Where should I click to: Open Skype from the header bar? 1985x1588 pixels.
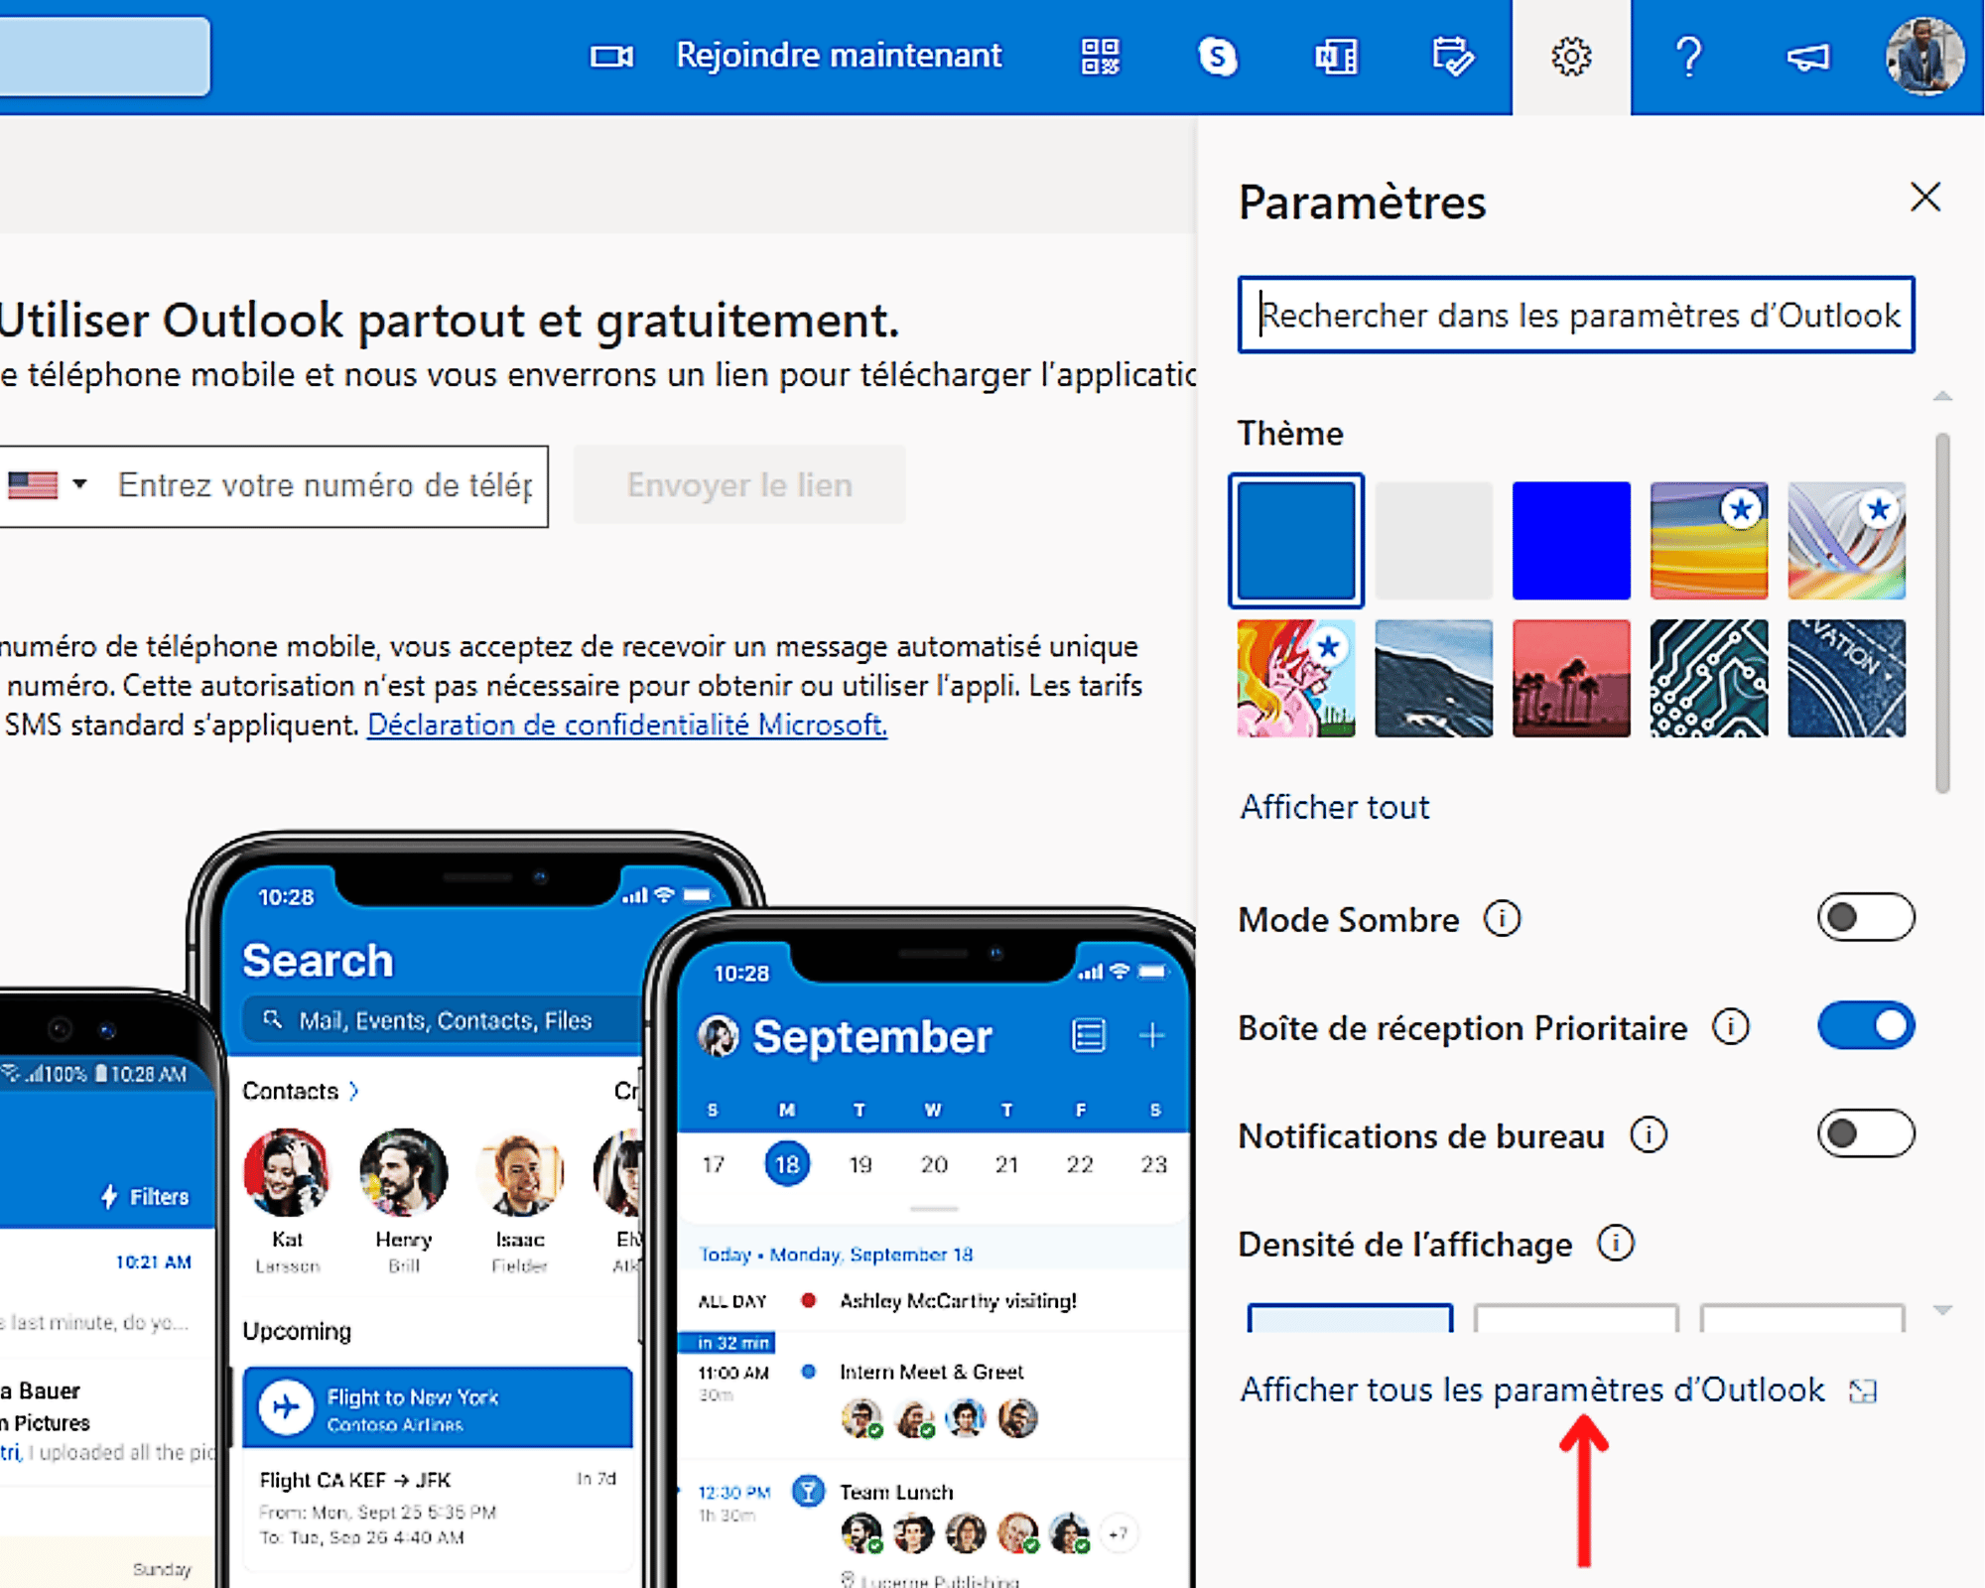[1218, 57]
